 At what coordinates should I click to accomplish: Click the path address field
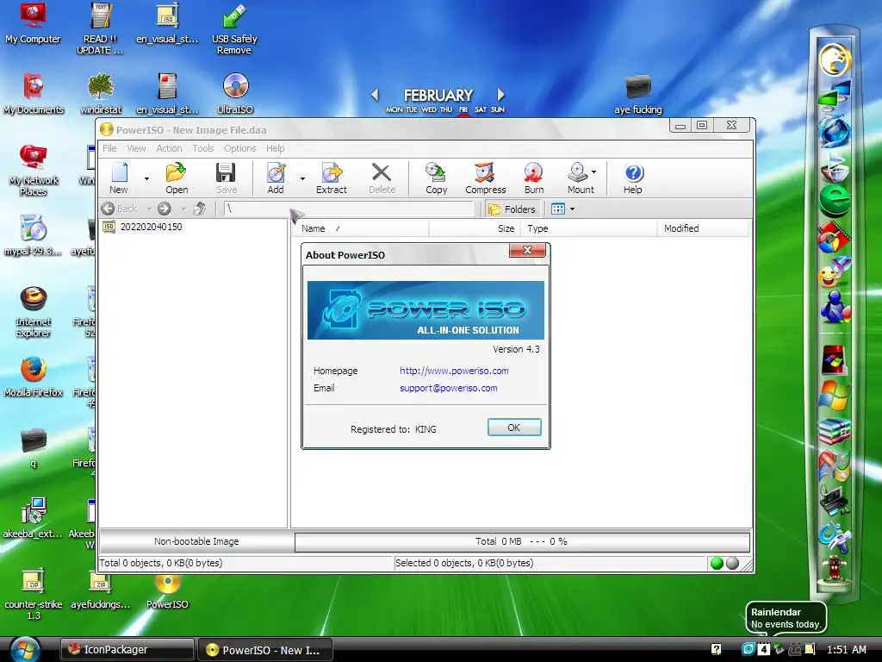[350, 209]
